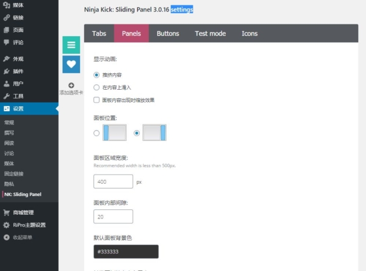The width and height of the screenshot is (366, 271).
Task: Click the 添加选项卡 label
Action: (x=71, y=93)
